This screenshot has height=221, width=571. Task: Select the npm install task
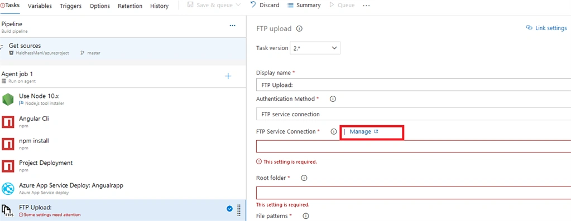coord(123,143)
